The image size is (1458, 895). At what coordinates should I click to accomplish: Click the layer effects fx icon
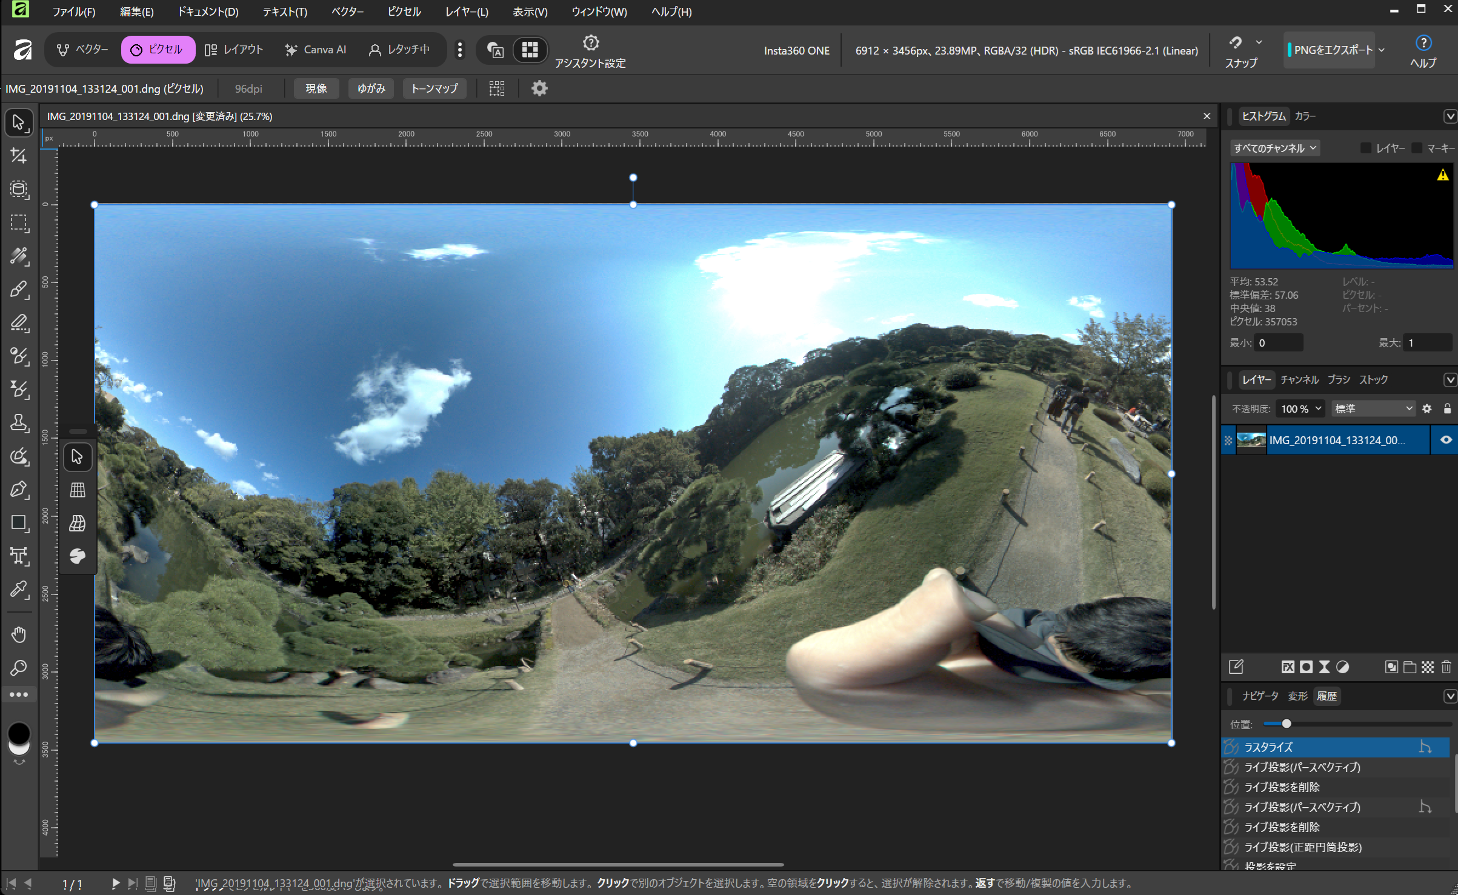(1288, 667)
